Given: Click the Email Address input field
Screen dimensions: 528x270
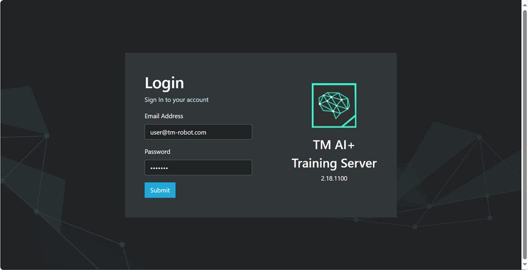Looking at the screenshot, I should pos(198,132).
